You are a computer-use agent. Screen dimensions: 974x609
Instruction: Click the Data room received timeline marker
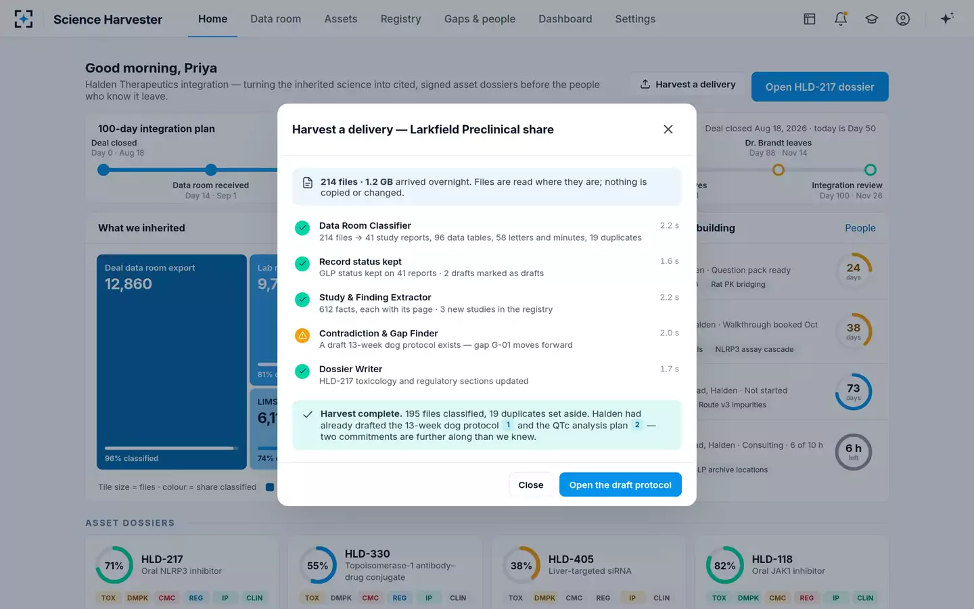(211, 170)
